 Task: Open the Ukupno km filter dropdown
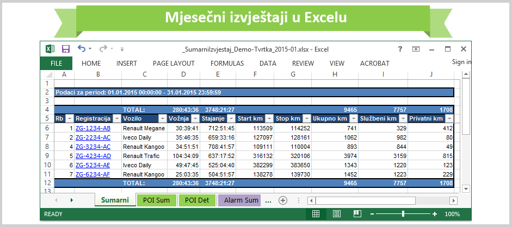354,118
